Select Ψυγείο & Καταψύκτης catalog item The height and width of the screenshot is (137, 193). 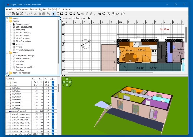tap(25, 50)
